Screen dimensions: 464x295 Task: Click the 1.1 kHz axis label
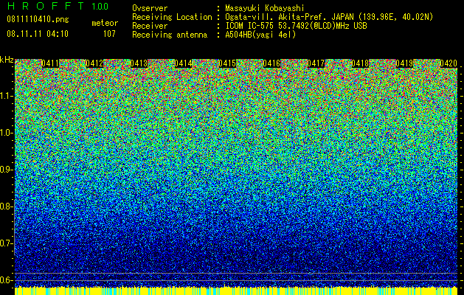(x=7, y=97)
